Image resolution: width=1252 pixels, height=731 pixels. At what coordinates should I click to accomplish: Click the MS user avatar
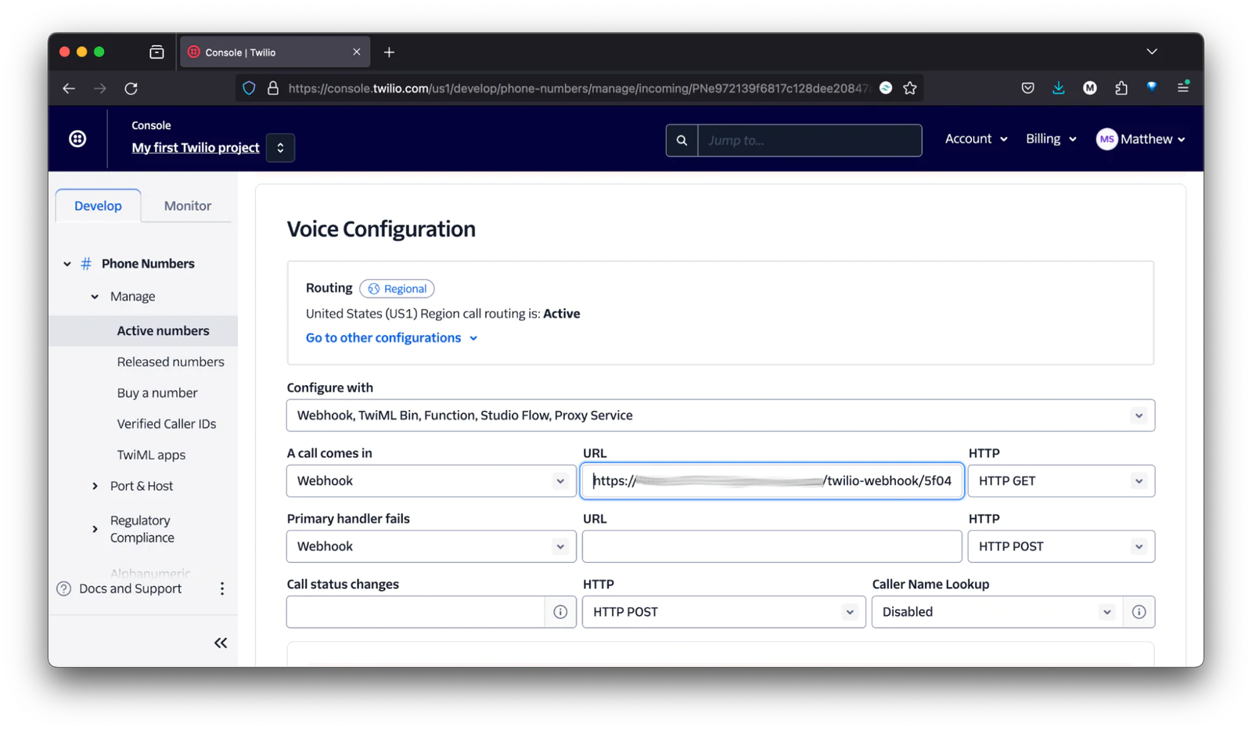[x=1106, y=139]
